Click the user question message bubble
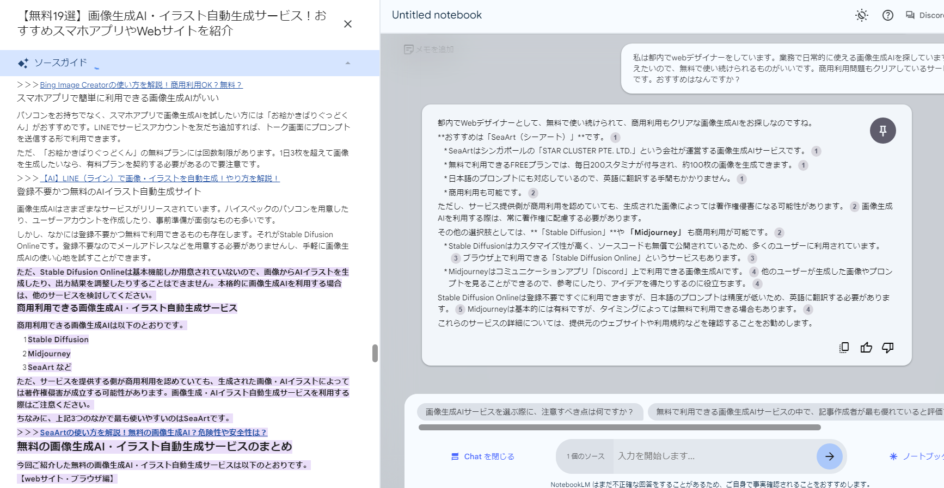This screenshot has height=488, width=944. (x=783, y=69)
